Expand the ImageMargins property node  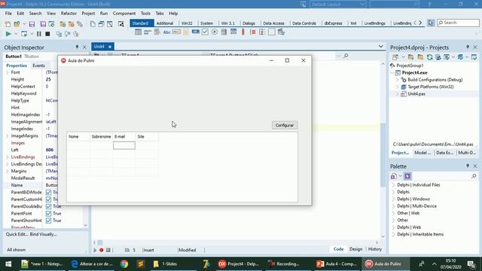8,135
